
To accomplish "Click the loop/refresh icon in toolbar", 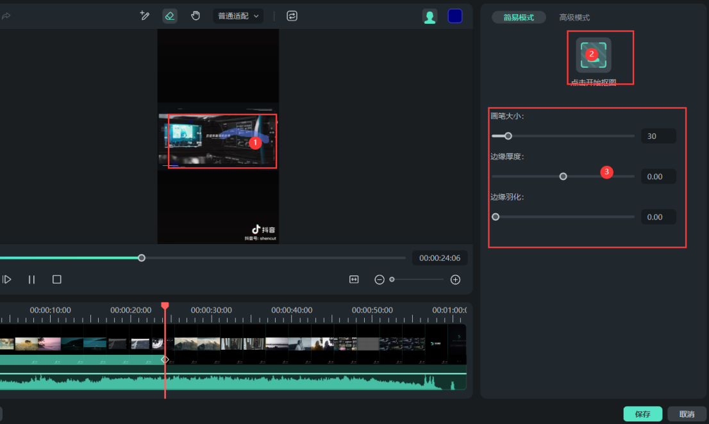I will pyautogui.click(x=292, y=16).
